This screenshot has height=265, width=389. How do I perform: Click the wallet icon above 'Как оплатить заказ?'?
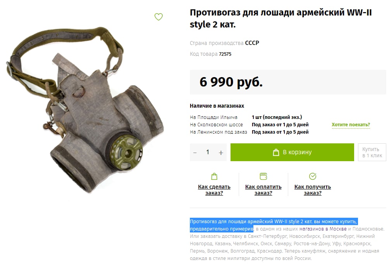click(263, 176)
